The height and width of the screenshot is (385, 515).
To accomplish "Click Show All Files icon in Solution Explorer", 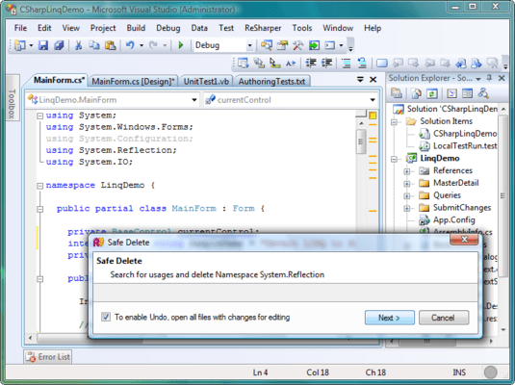I will tap(417, 93).
